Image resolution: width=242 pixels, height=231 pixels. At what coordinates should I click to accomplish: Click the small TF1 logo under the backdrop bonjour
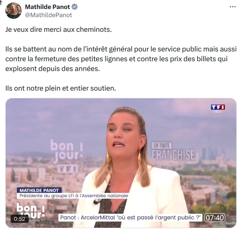click(x=67, y=169)
